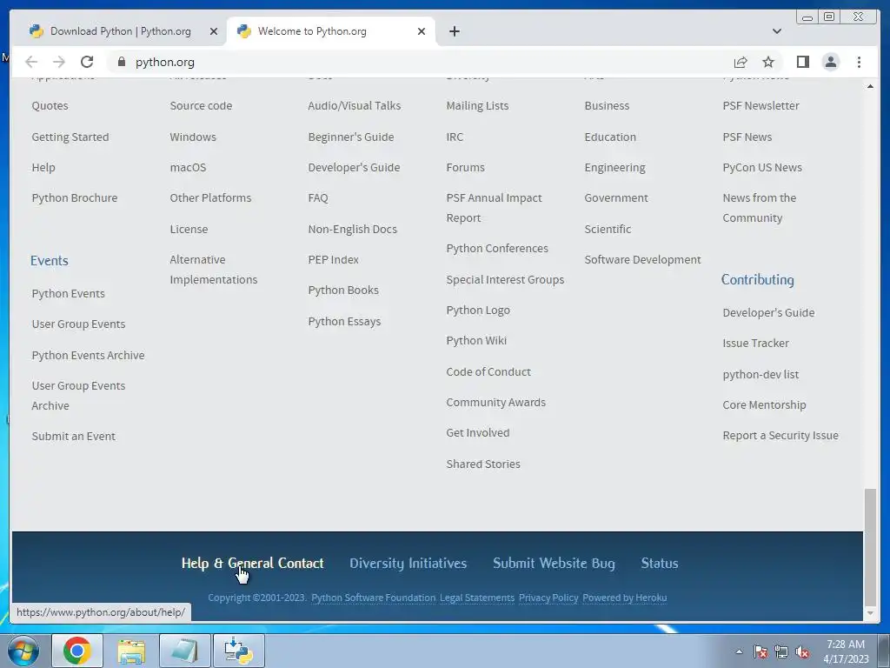Open the share page icon
Viewport: 890px width, 668px height.
point(741,62)
